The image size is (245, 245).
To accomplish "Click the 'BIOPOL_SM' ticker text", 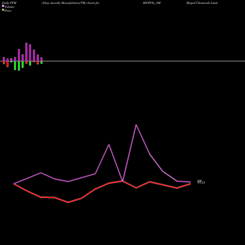I will [x=152, y=3].
